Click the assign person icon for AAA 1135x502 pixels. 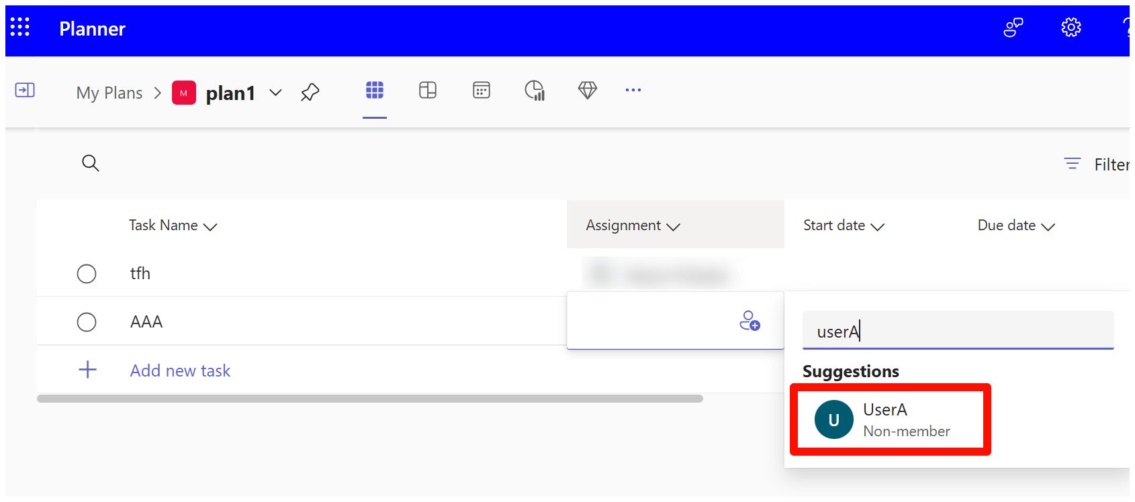coord(750,321)
